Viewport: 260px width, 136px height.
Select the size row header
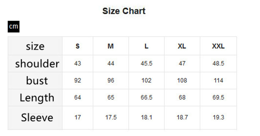(x=35, y=46)
